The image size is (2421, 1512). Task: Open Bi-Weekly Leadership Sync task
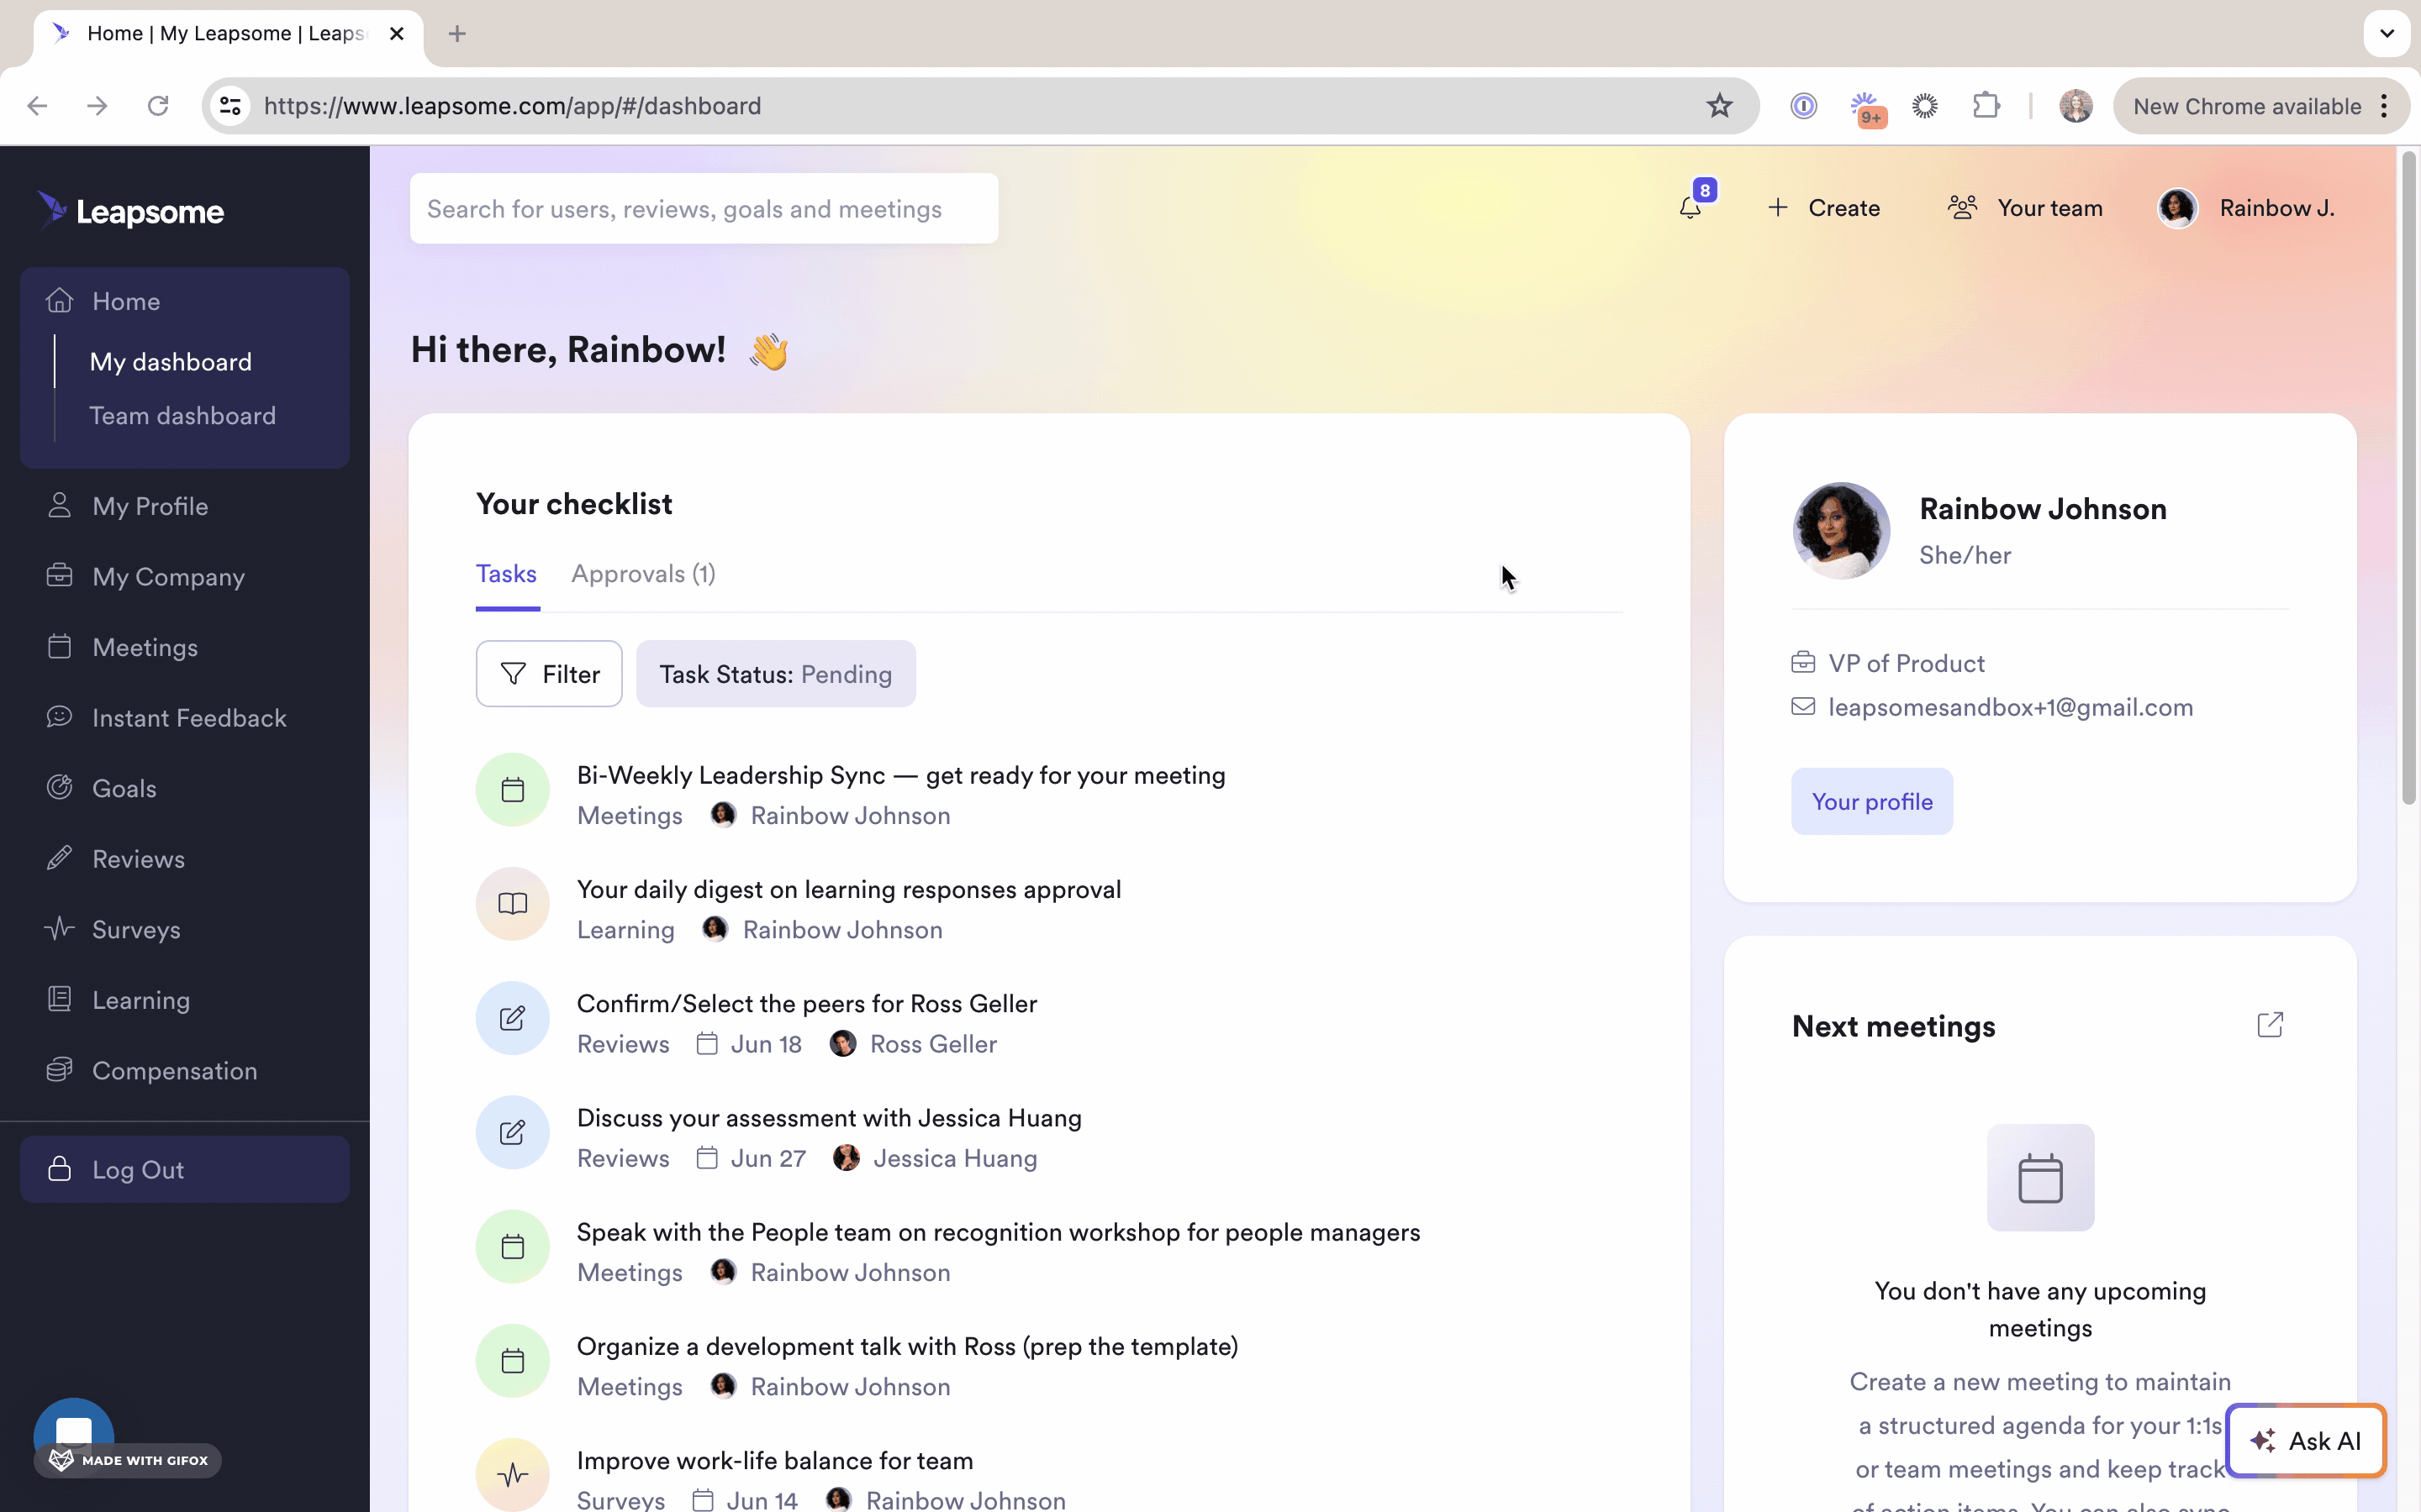click(901, 776)
